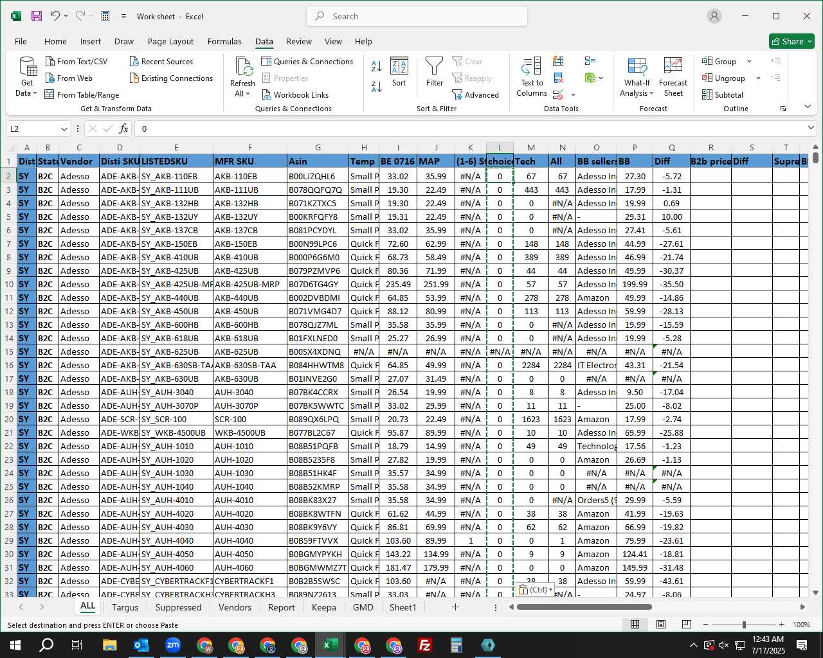
Task: Sort Z to A descending
Action: tap(377, 85)
